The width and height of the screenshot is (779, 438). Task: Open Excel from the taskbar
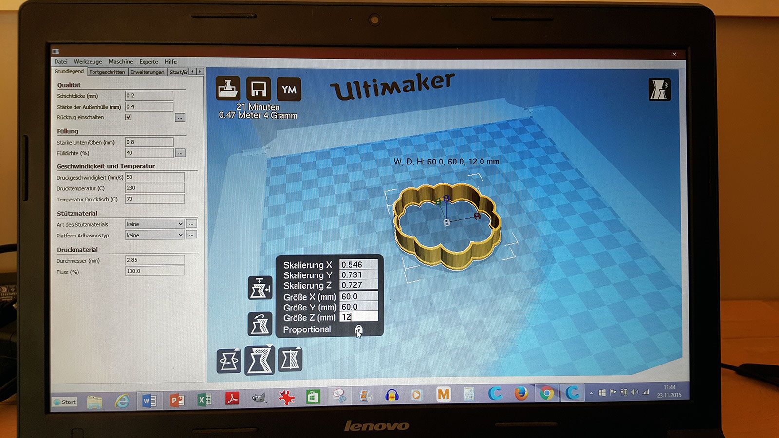204,400
